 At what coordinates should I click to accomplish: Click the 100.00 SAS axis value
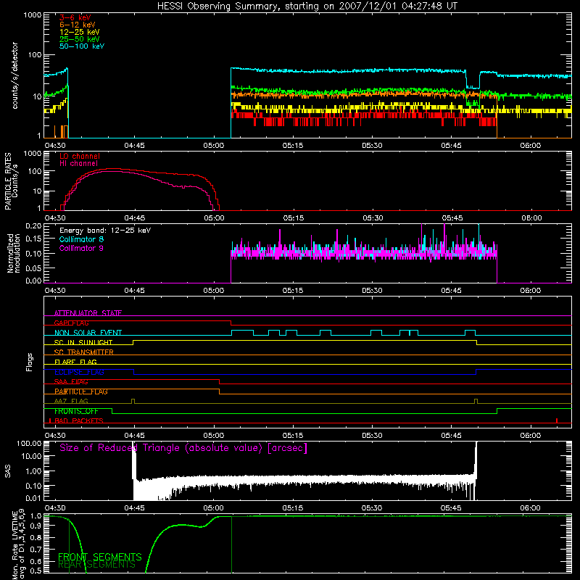[29, 443]
